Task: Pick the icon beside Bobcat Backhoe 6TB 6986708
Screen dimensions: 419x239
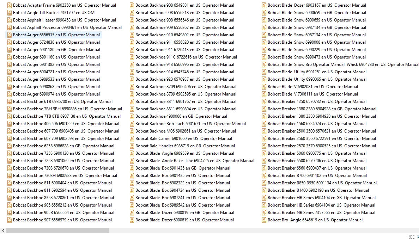Action: [x=10, y=102]
